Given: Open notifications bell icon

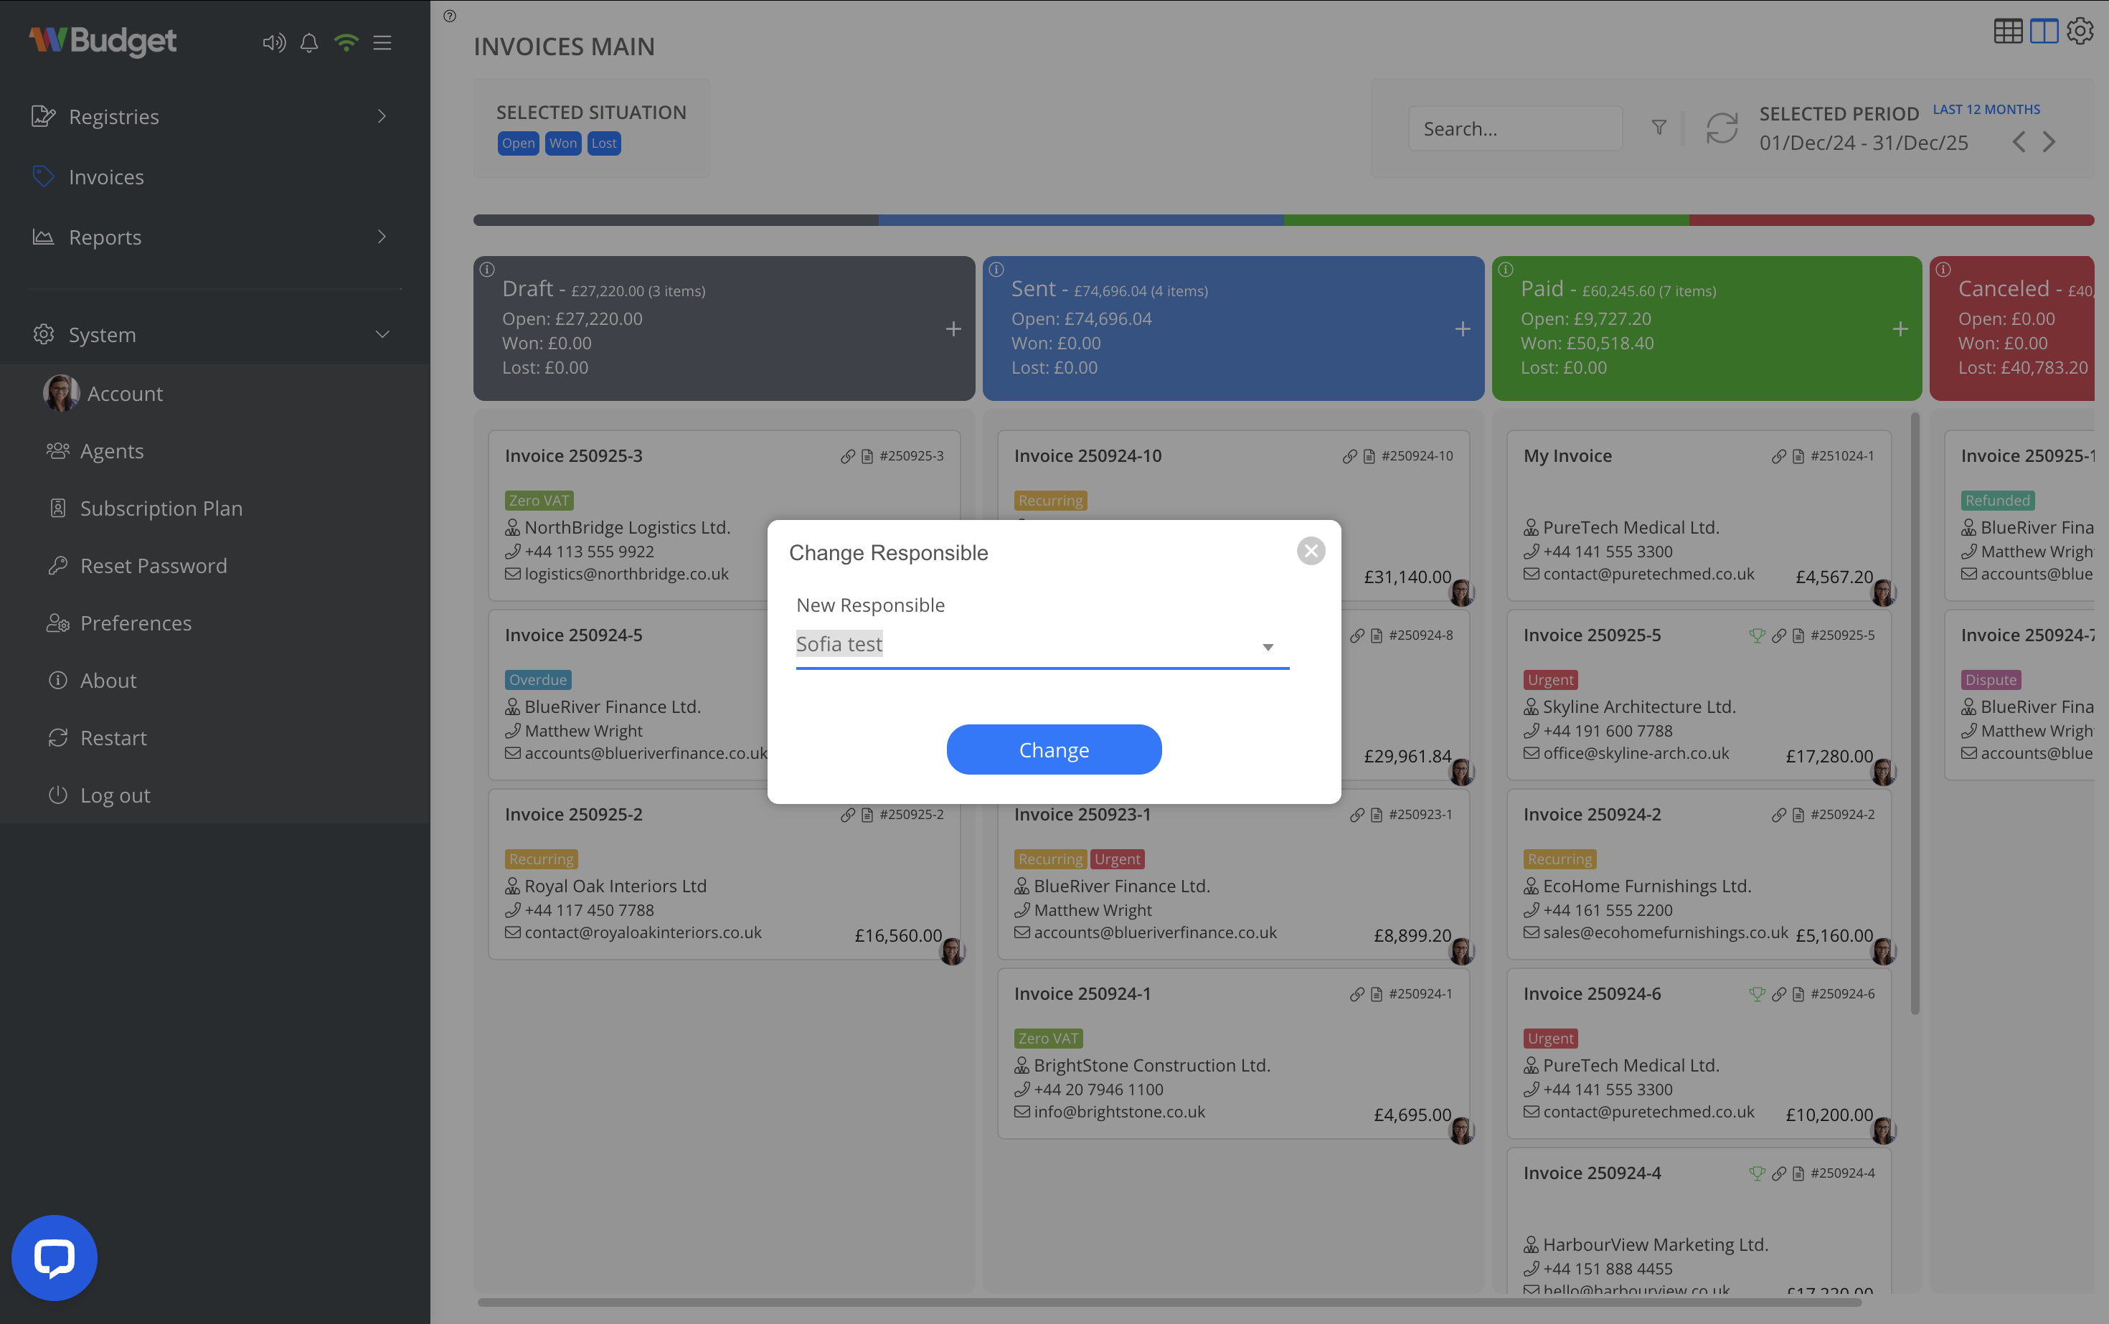Looking at the screenshot, I should 309,42.
